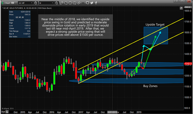The image size is (193, 114).
Task: Select the pencil drawing tool
Action: (62, 3)
